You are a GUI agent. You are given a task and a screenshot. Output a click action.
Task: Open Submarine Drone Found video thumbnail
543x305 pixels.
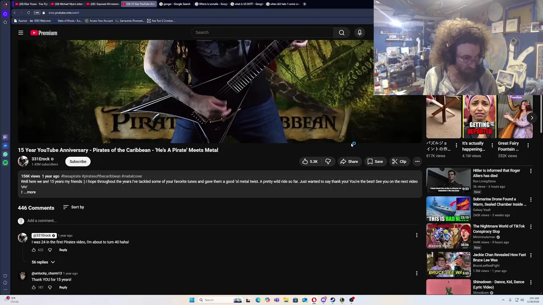coord(448,209)
